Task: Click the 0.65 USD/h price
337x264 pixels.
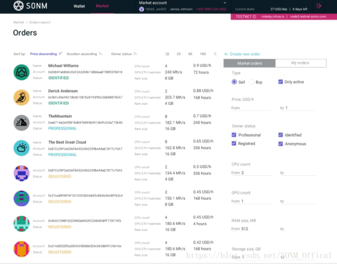Action: click(203, 141)
